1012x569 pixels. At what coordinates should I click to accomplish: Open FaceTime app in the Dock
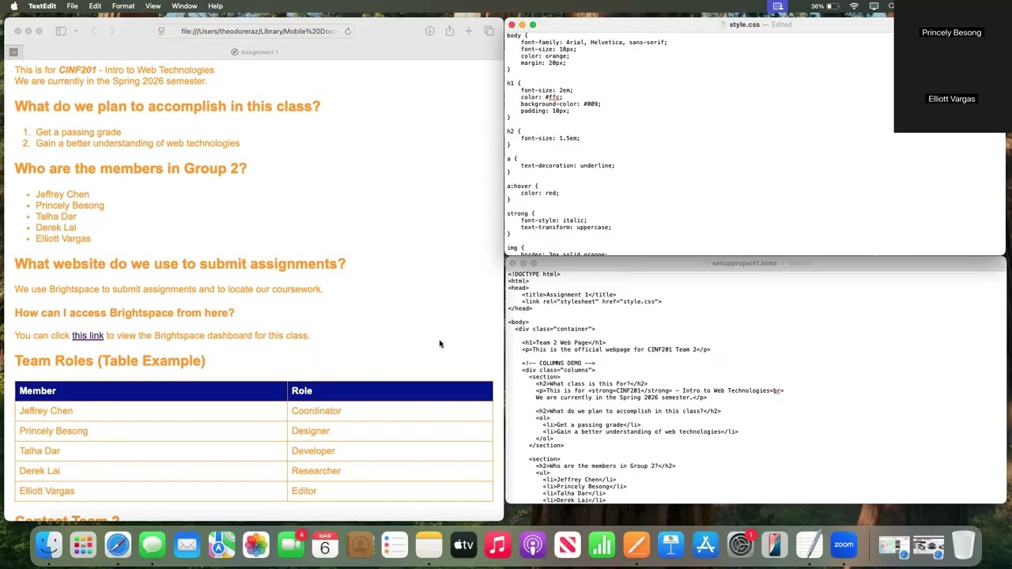(x=291, y=545)
